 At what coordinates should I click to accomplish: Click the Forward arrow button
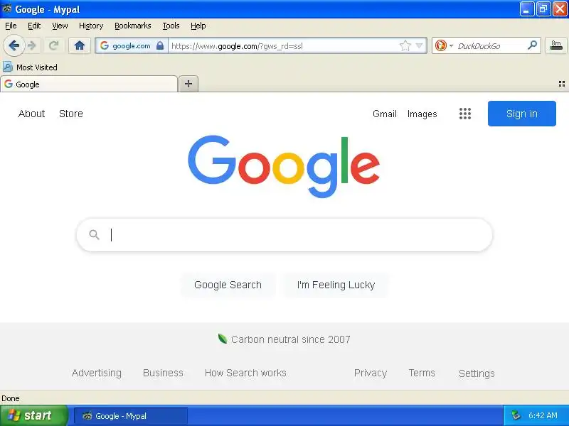coord(32,45)
